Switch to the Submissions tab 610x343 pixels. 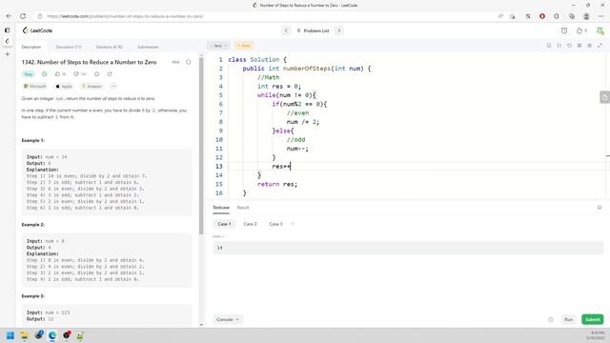148,47
